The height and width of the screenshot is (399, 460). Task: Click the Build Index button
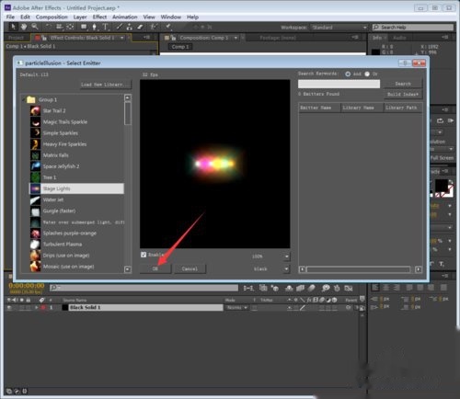pyautogui.click(x=403, y=95)
